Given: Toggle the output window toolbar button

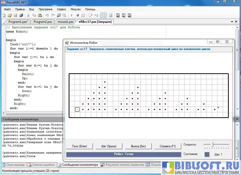Looking at the screenshot, I should (x=103, y=15).
